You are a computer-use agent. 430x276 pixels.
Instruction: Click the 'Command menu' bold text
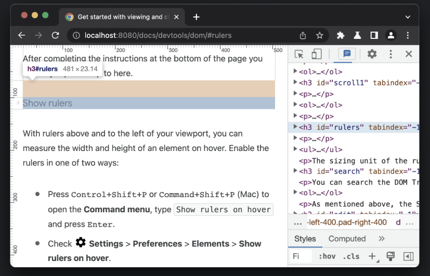point(117,210)
